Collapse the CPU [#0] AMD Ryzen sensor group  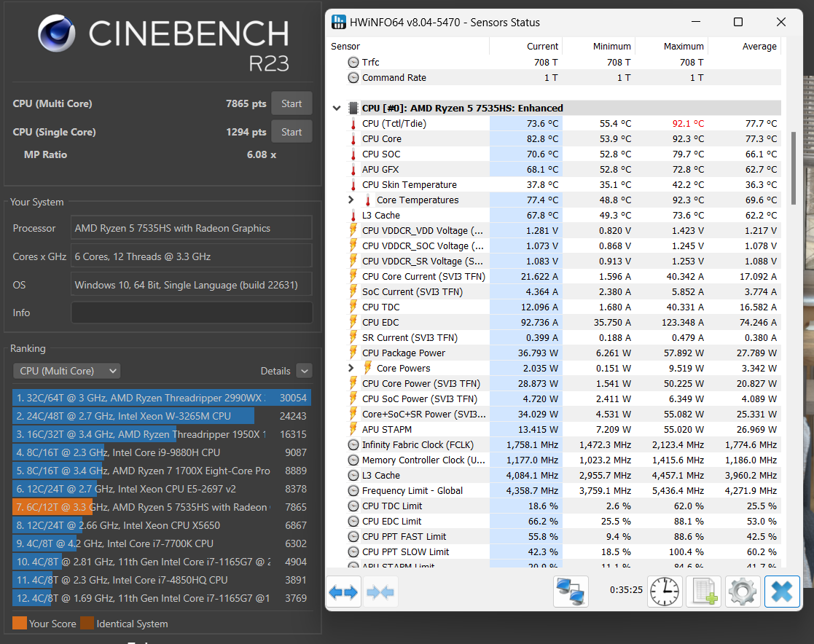pos(337,108)
